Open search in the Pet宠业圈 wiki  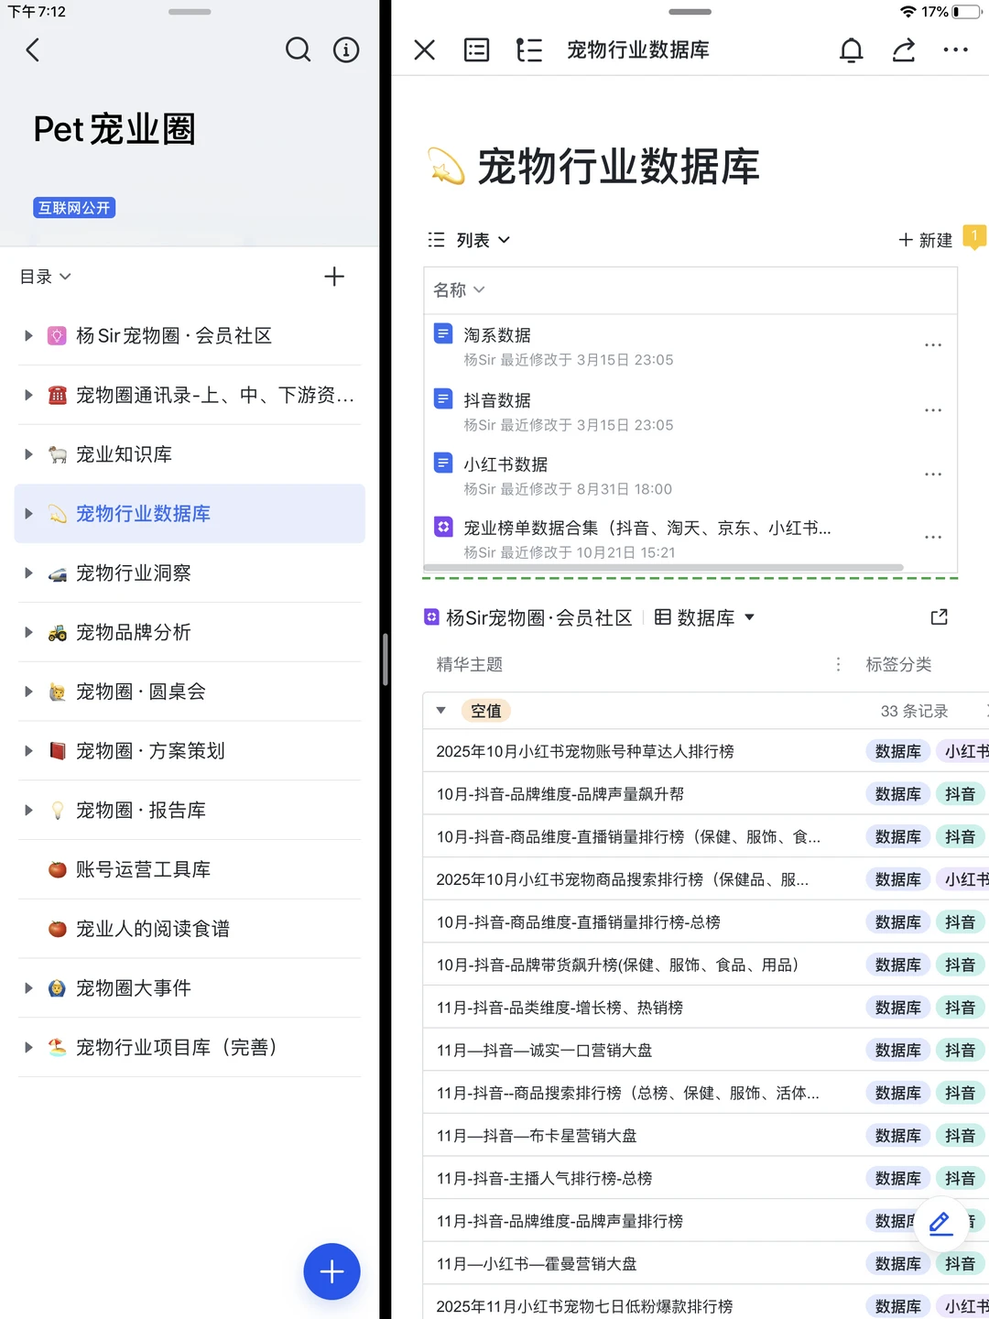click(x=299, y=50)
